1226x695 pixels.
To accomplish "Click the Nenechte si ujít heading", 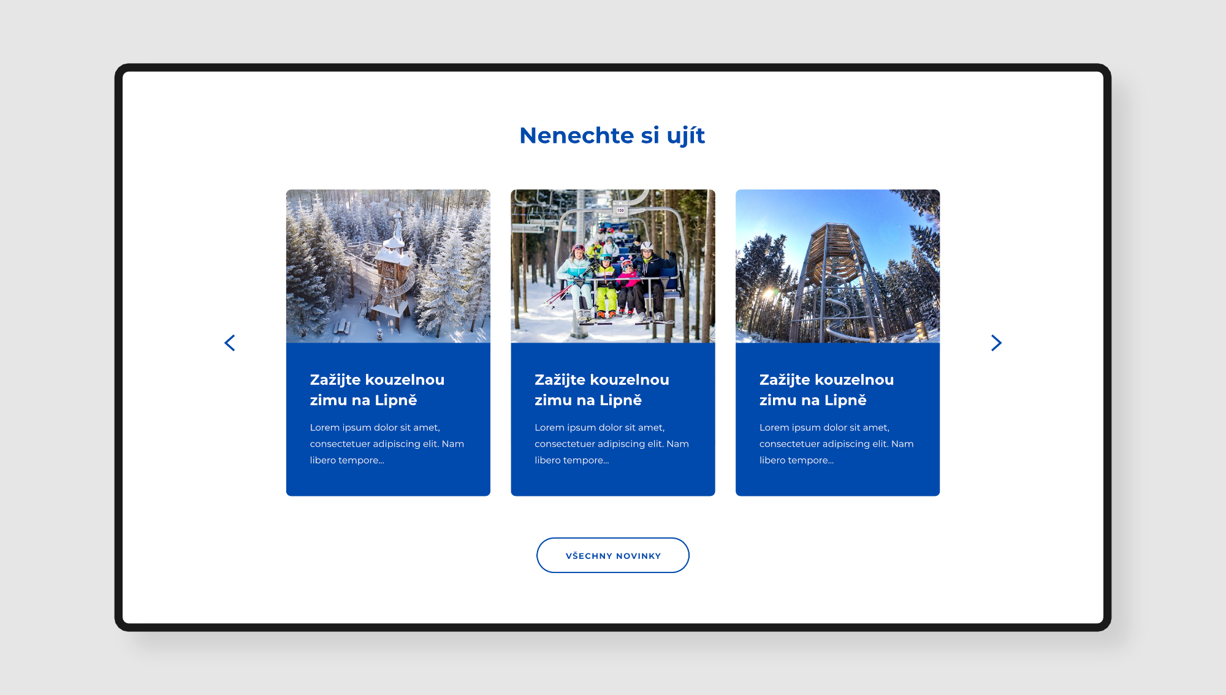I will coord(612,135).
